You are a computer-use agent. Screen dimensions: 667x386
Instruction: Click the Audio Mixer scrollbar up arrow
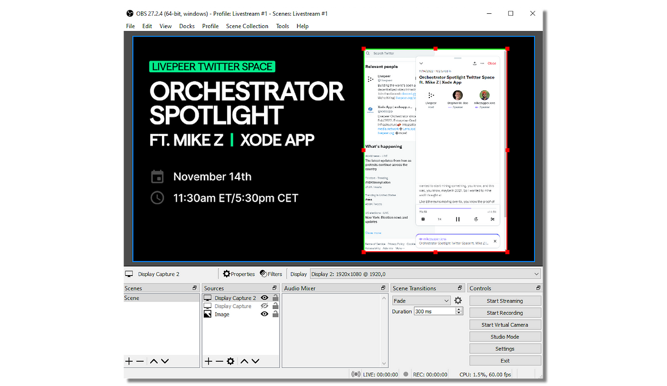coord(384,298)
